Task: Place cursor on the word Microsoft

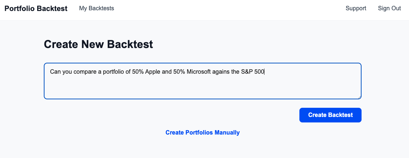Action: tap(199, 72)
